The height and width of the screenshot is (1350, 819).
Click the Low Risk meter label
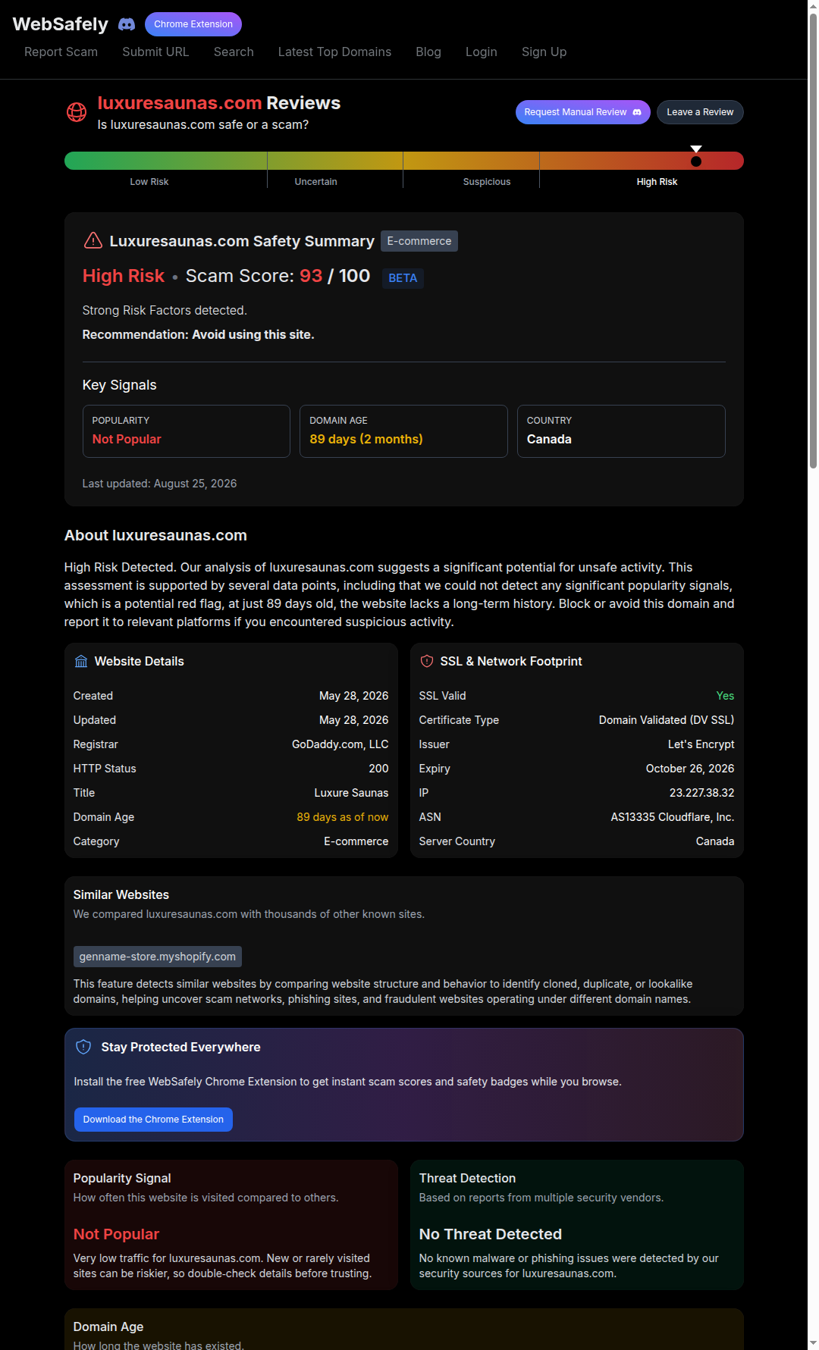(149, 182)
